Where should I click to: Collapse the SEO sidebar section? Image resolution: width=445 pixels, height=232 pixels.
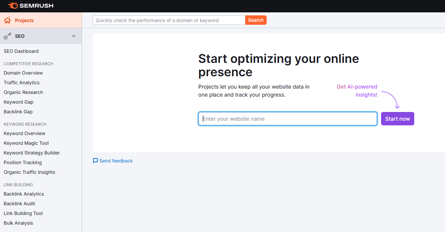tap(73, 36)
